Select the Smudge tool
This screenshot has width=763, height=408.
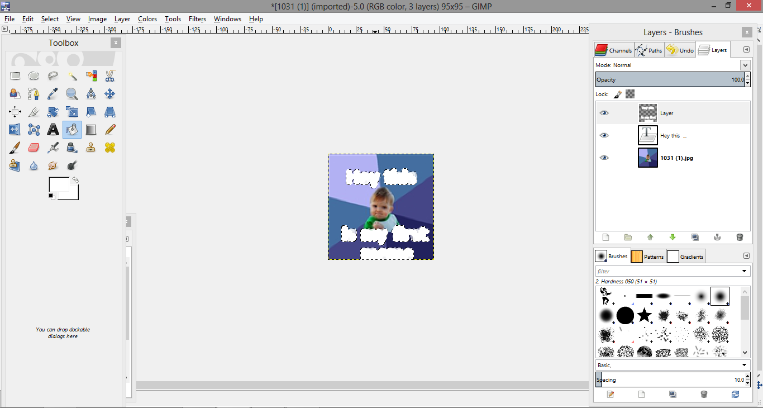(x=53, y=165)
